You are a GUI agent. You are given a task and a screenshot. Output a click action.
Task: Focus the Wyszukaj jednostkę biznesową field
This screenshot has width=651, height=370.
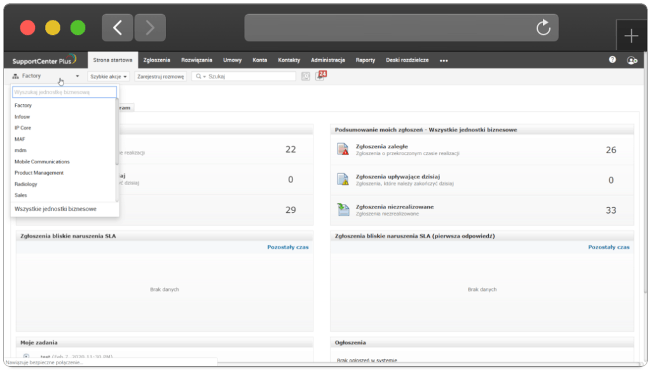click(64, 92)
